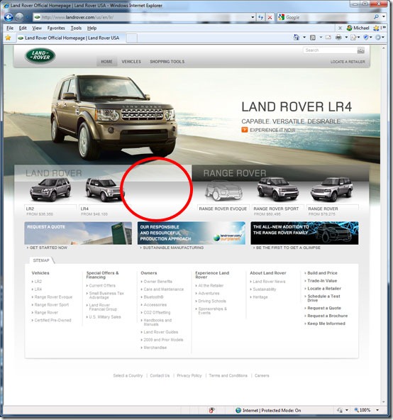Click the Build and Price link
Viewport: 393px width, 420px height.
(x=322, y=273)
